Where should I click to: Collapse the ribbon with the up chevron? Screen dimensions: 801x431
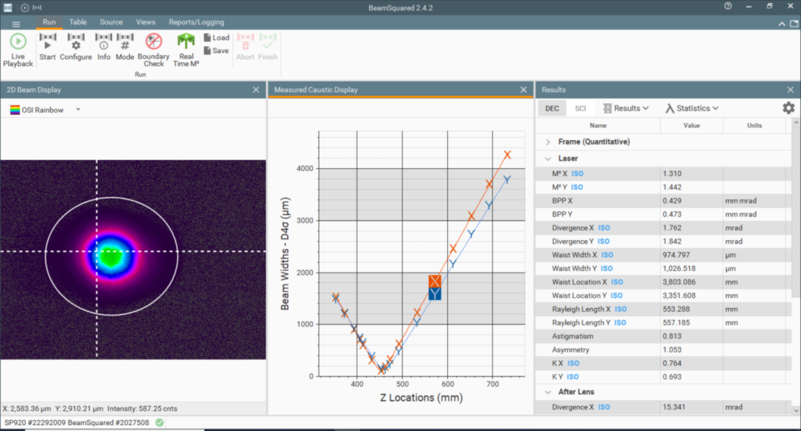point(782,24)
